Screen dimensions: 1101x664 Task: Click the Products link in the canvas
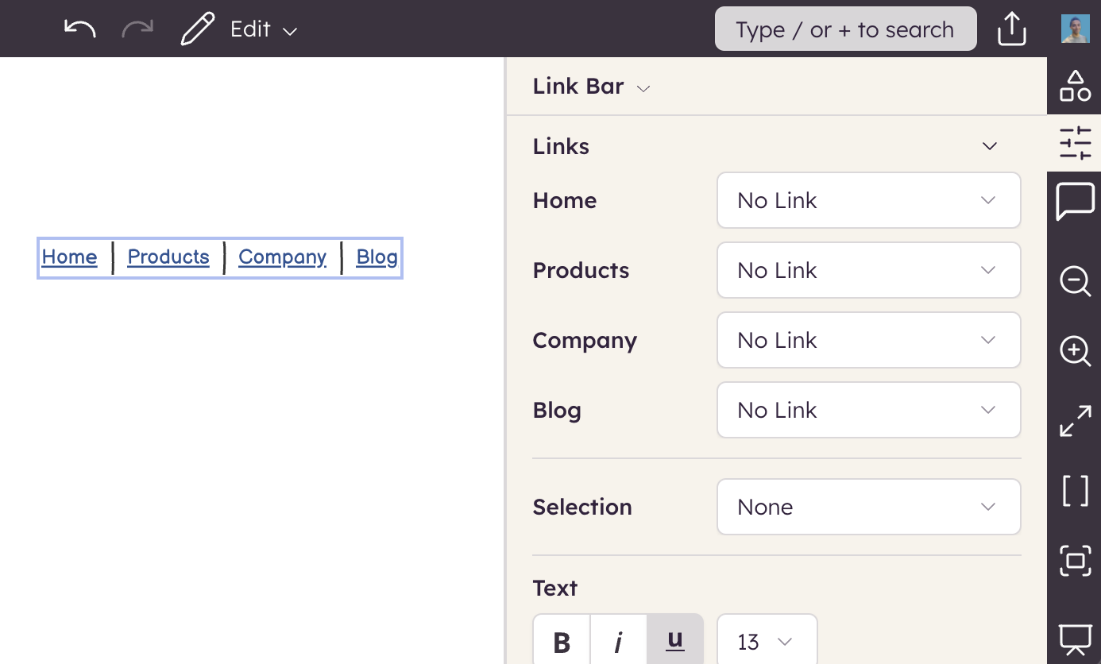tap(168, 257)
